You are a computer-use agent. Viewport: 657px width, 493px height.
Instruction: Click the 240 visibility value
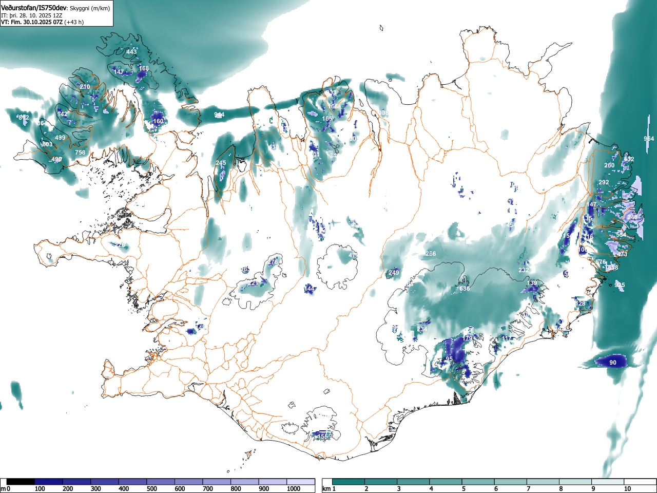tap(632, 217)
